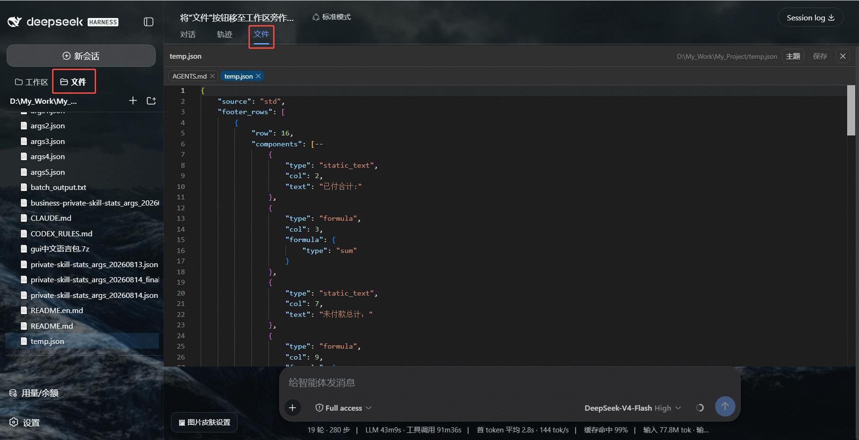Viewport: 859px width, 440px height.
Task: Switch to the 工作区 sidebar tab
Action: pyautogui.click(x=32, y=82)
